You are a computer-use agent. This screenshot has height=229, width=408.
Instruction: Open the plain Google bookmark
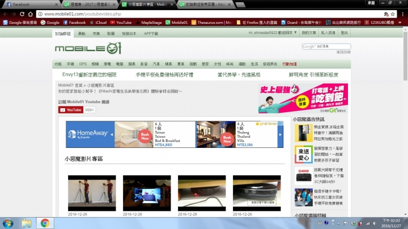[x=50, y=22]
